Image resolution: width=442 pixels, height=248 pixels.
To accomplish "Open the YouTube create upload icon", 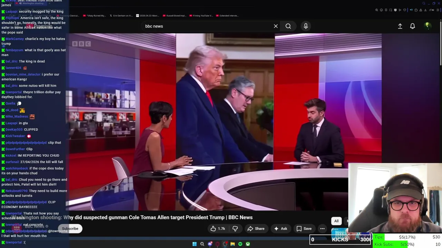I will (400, 26).
